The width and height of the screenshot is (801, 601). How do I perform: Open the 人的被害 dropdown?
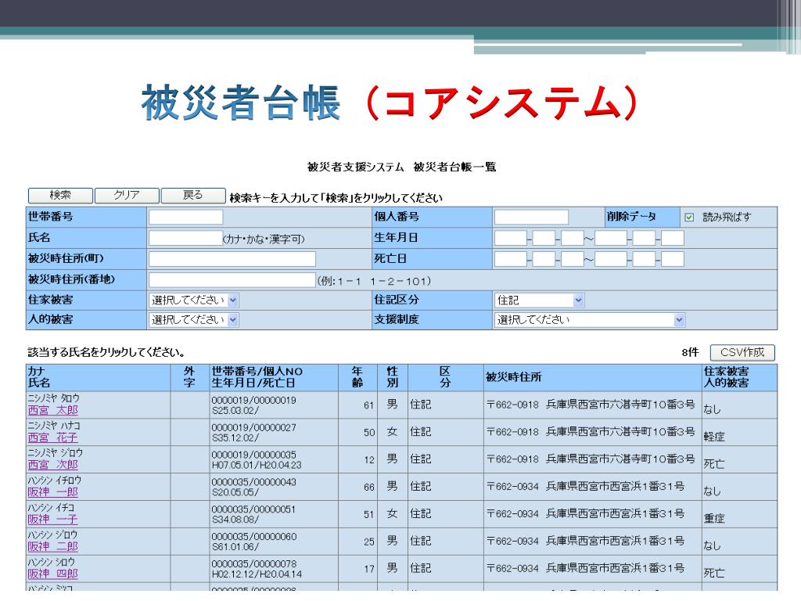tap(194, 320)
